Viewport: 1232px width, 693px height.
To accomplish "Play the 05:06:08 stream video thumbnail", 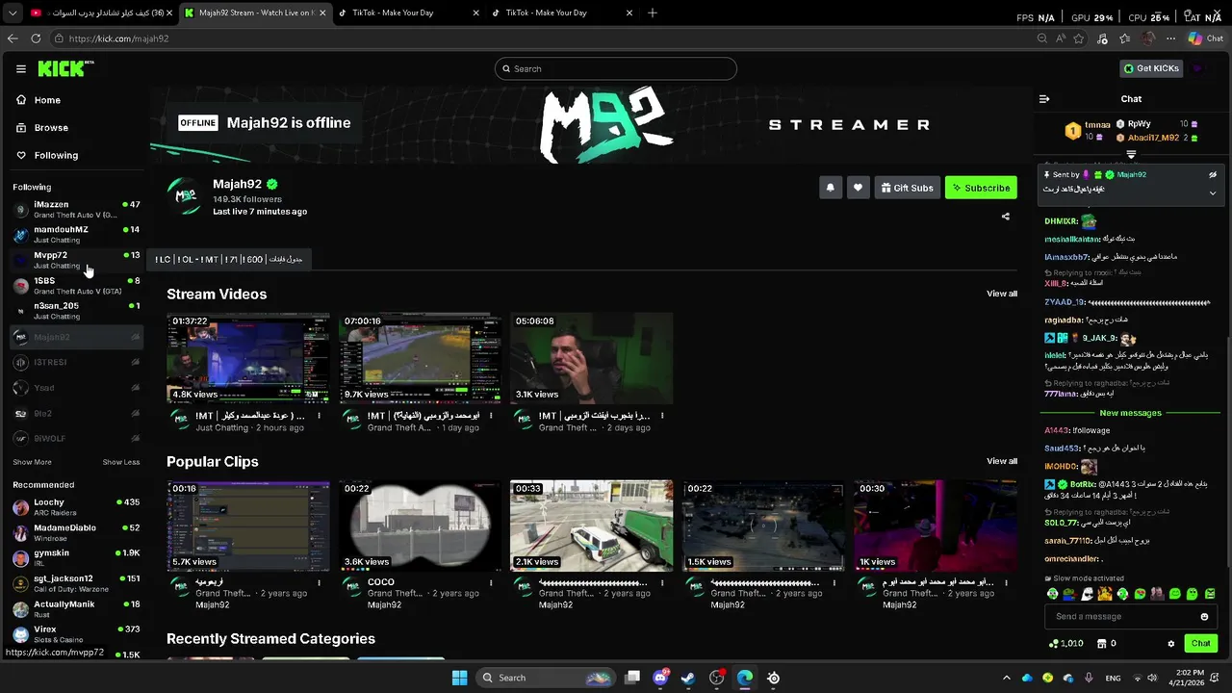I will tap(591, 358).
